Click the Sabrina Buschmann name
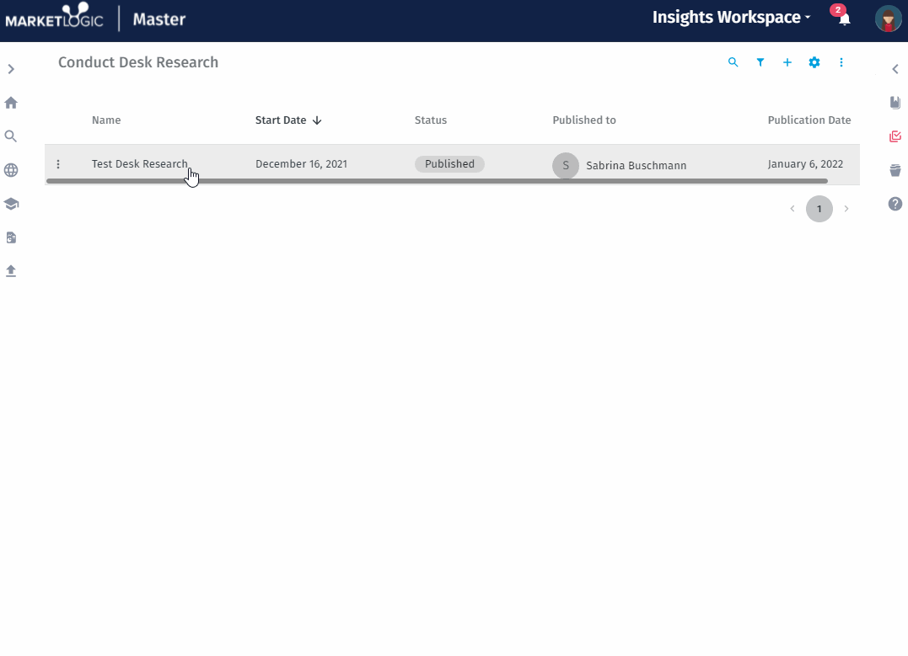 click(x=636, y=165)
